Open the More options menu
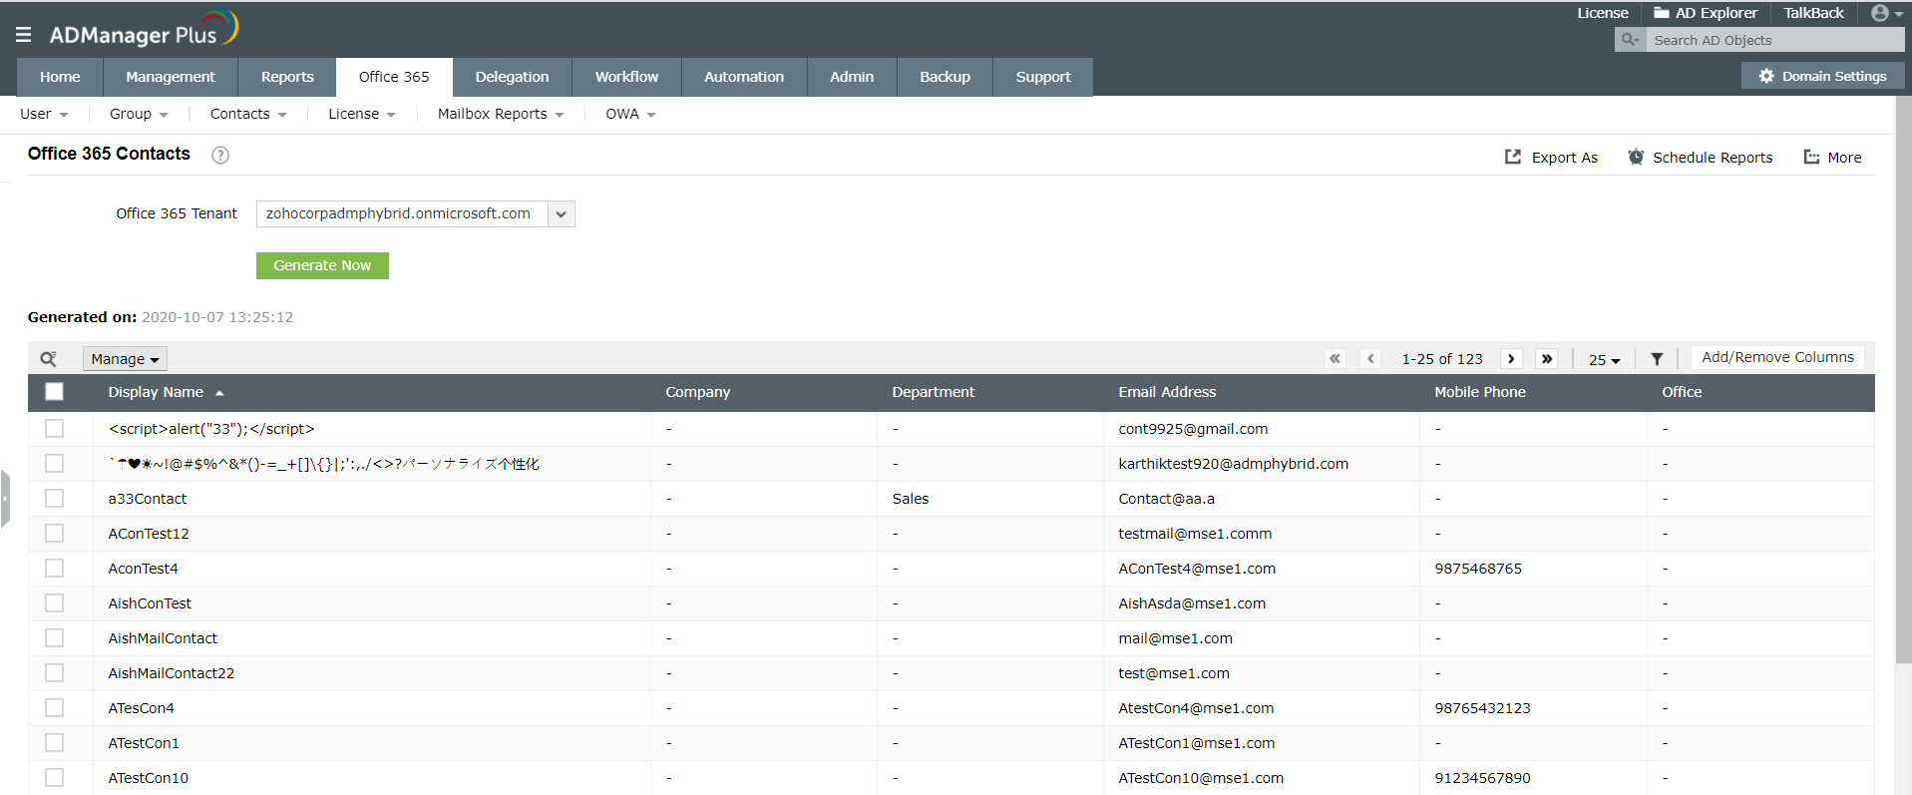The image size is (1912, 795). (1833, 158)
